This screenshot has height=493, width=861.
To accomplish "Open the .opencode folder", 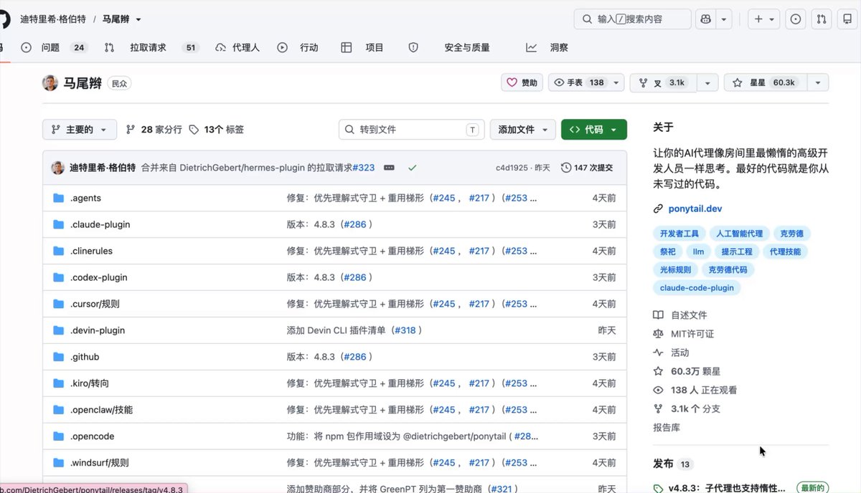I will pos(92,436).
